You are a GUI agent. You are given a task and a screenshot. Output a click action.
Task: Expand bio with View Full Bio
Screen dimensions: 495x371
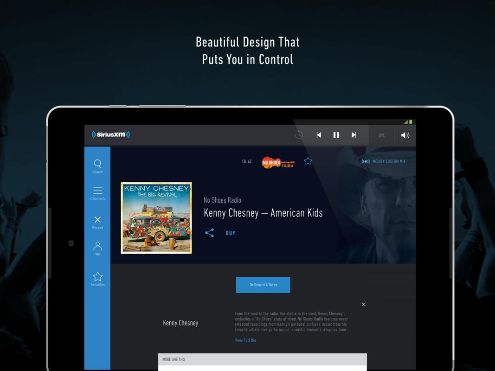pyautogui.click(x=245, y=339)
